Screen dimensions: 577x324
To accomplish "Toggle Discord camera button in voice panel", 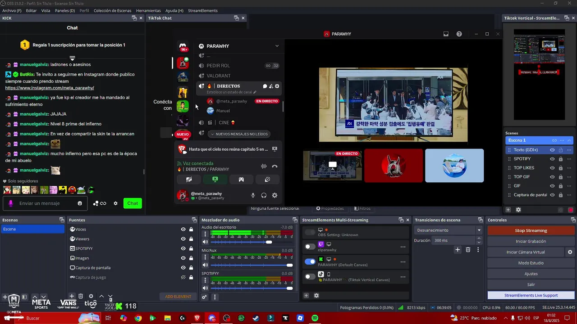I will tap(189, 180).
